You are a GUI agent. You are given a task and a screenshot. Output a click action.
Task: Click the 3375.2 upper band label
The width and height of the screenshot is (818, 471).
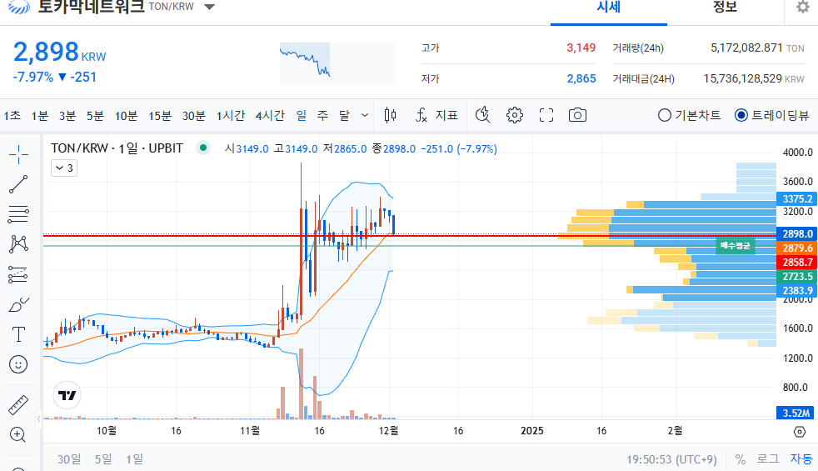click(797, 199)
